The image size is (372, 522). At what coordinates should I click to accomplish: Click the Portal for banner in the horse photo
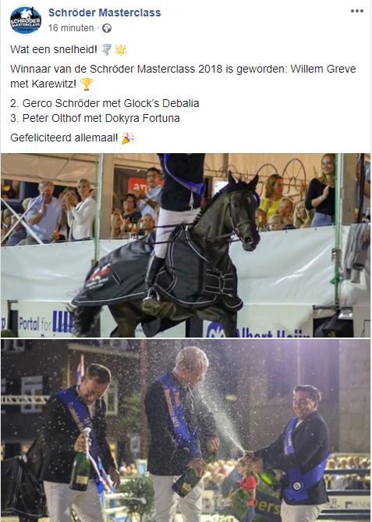pyautogui.click(x=46, y=324)
